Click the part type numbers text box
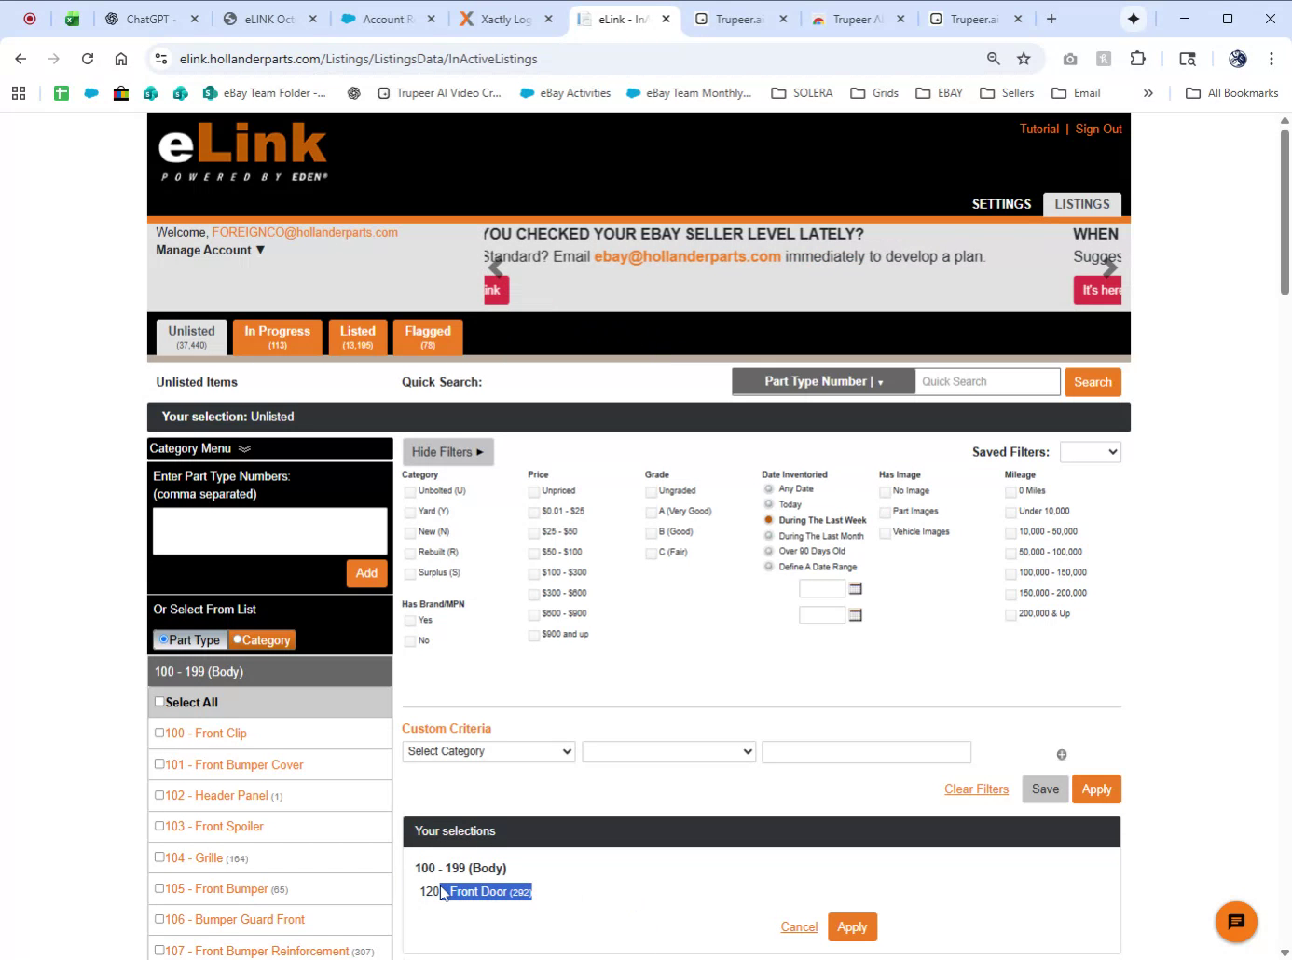The height and width of the screenshot is (960, 1292). point(269,531)
